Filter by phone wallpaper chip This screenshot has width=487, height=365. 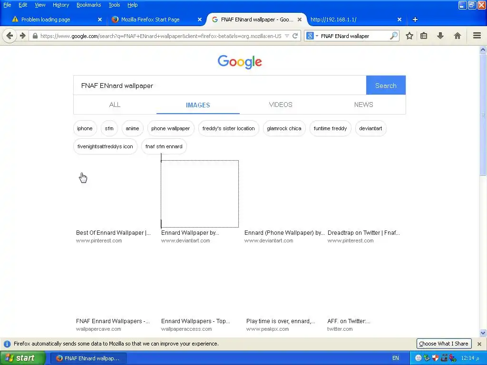pos(171,128)
